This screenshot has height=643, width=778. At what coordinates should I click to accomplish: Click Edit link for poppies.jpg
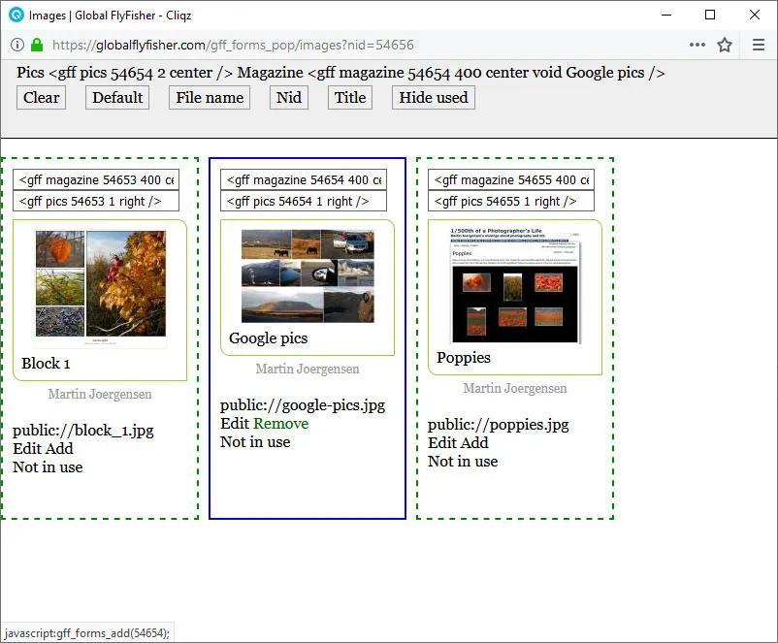pyautogui.click(x=442, y=443)
